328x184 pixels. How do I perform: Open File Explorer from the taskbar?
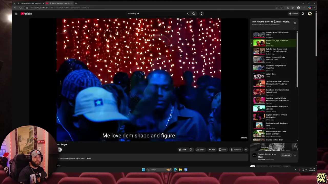[x=180, y=169]
